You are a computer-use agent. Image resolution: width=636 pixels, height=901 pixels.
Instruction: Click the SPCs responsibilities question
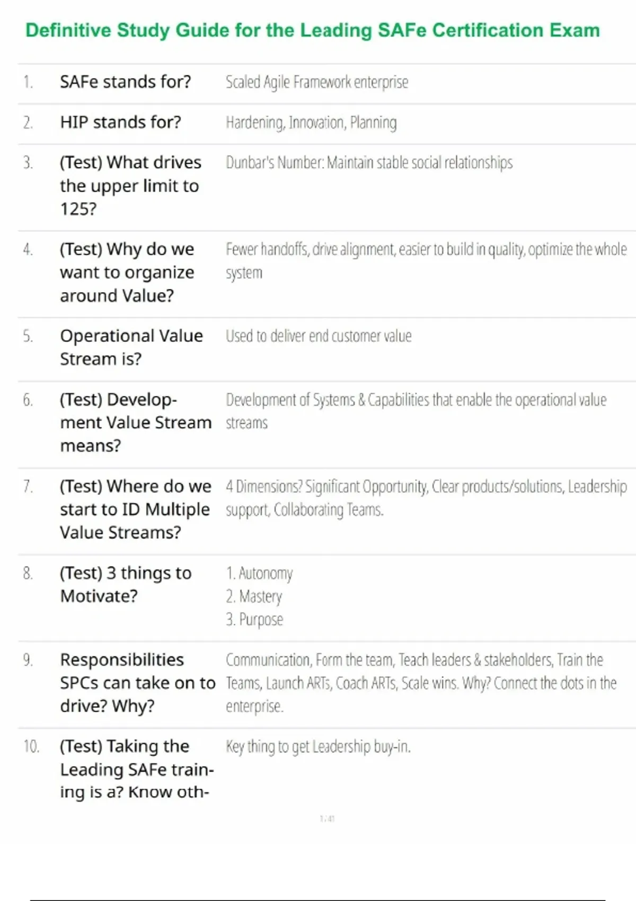137,683
